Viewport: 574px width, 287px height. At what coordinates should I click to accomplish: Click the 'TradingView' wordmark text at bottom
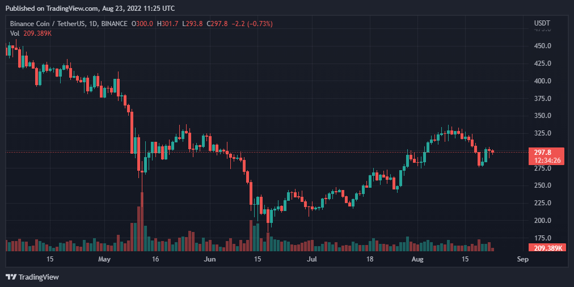coord(39,277)
